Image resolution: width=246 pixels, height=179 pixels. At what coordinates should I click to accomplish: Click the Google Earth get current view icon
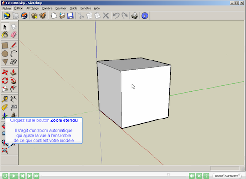[x=7, y=16]
